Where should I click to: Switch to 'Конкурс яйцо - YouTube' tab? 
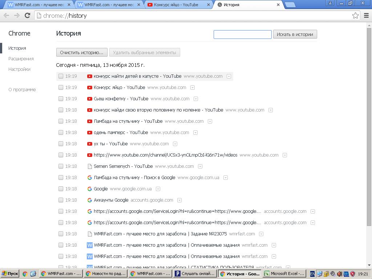pos(178,5)
